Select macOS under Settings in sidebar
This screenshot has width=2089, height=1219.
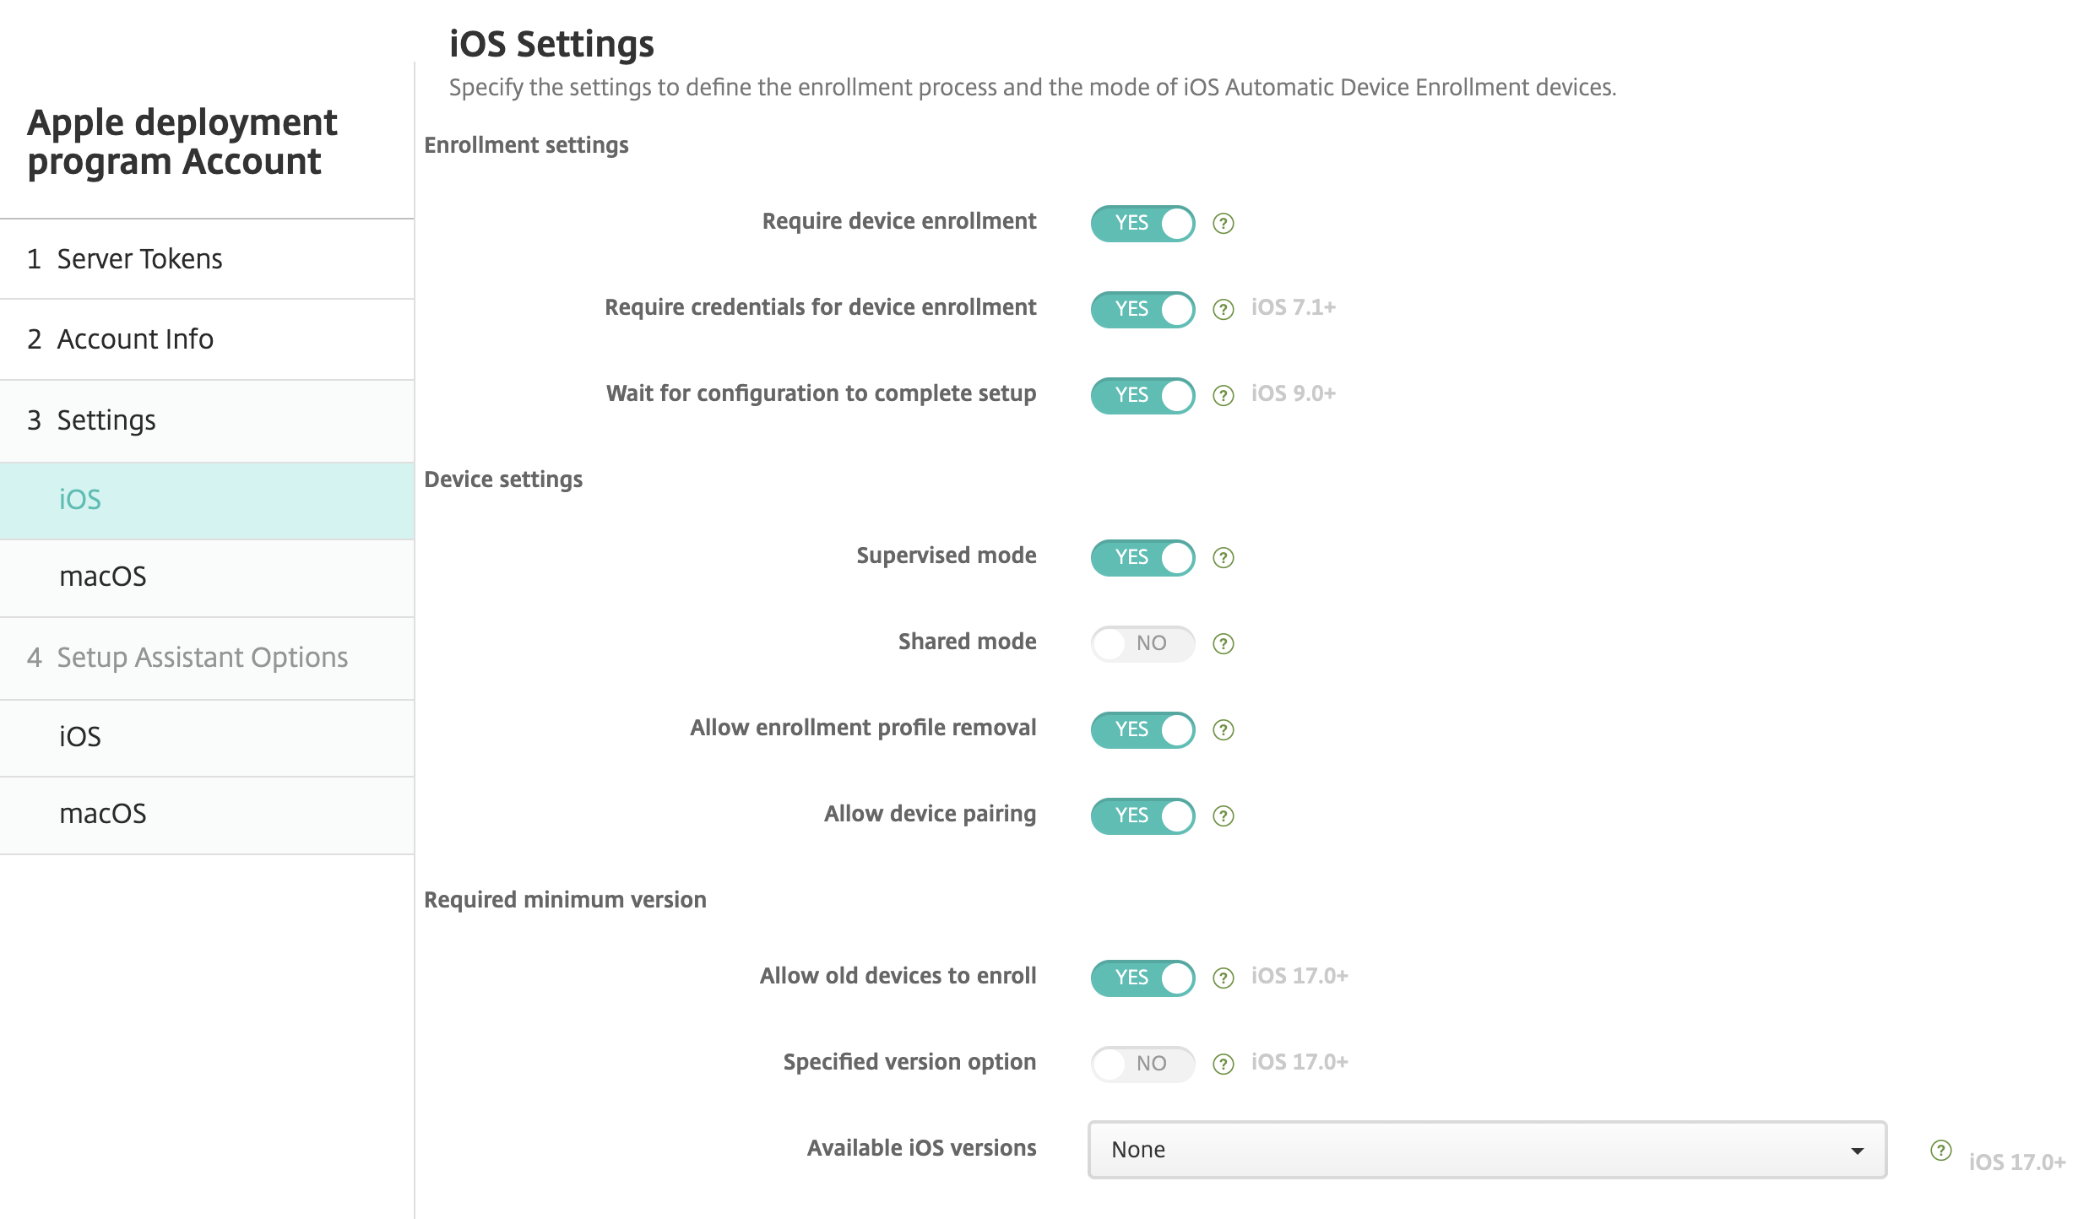[x=103, y=577]
